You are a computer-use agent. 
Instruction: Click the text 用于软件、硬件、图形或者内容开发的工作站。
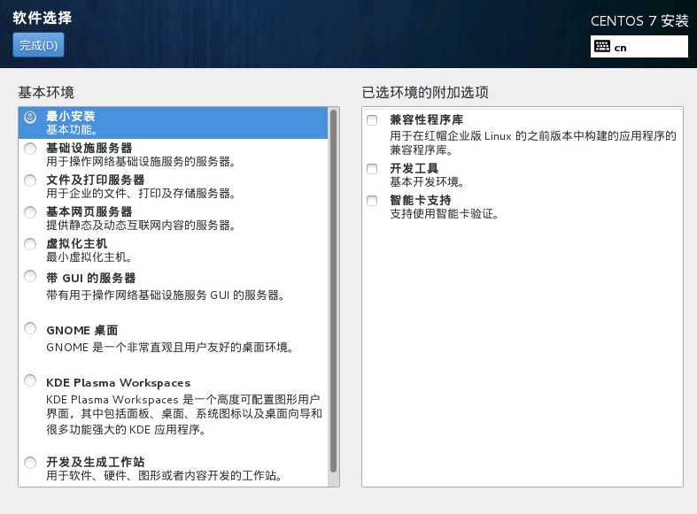pyautogui.click(x=165, y=476)
